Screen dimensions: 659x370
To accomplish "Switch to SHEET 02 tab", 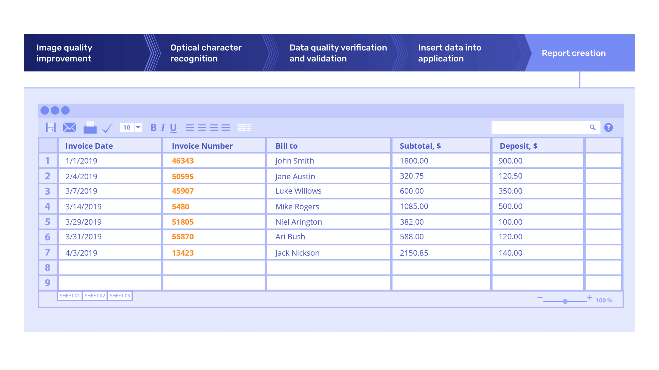I will (x=95, y=296).
